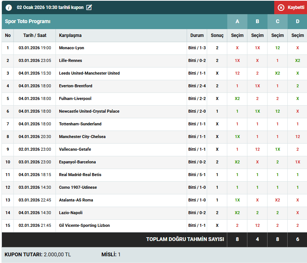
Task: Click the circled X icon next to Kaybetti
Action: 281,7
